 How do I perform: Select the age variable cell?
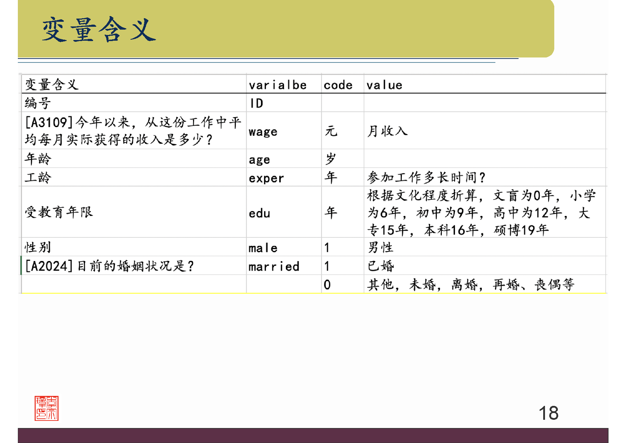click(x=259, y=159)
